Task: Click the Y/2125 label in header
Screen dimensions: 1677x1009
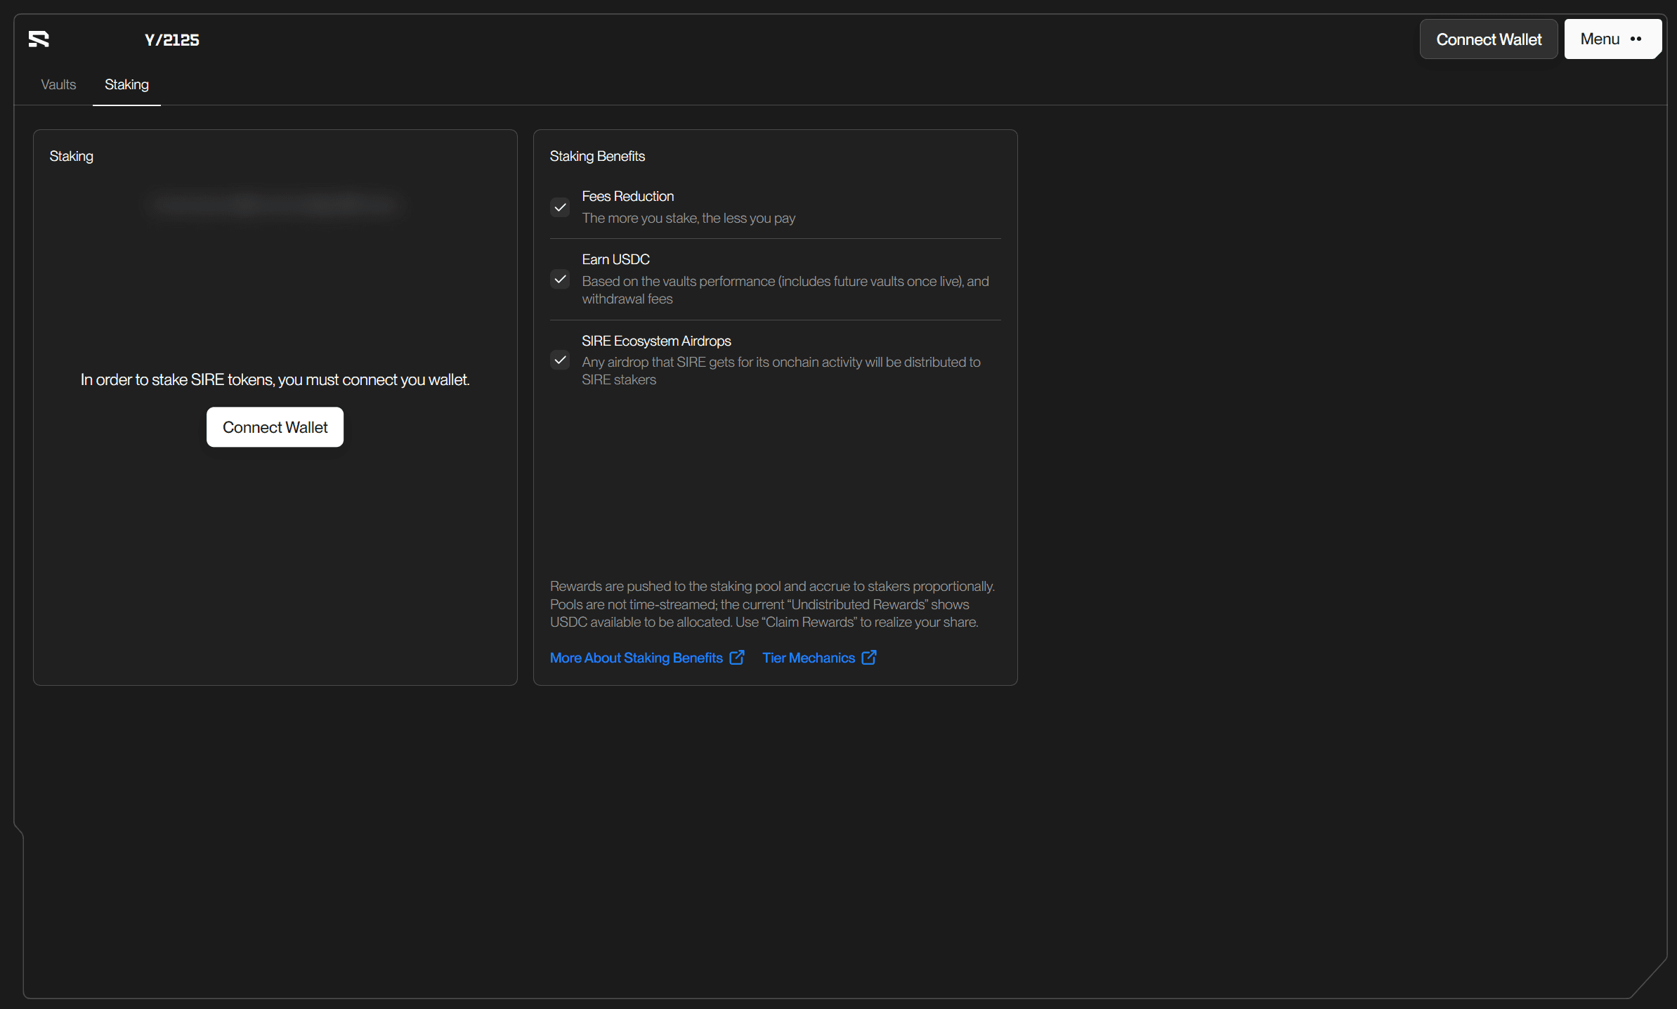Action: click(x=172, y=40)
